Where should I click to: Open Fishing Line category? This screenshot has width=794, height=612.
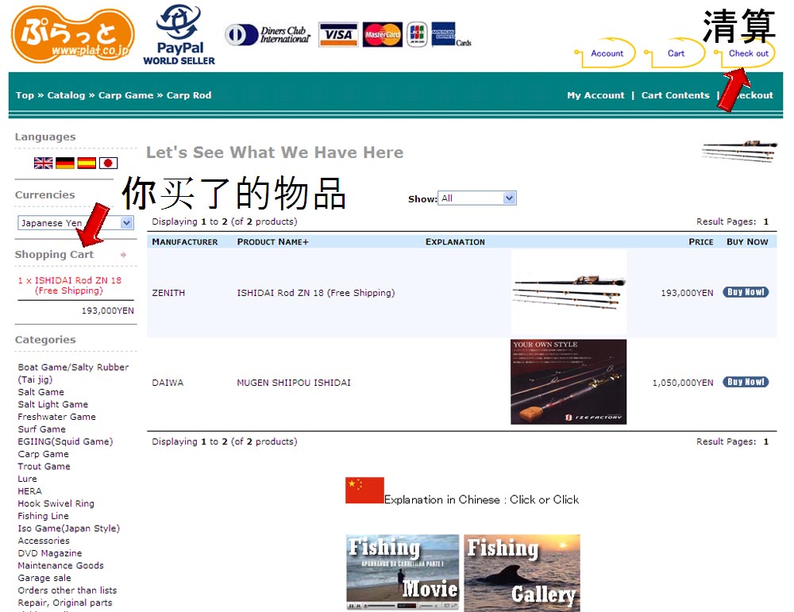click(43, 516)
